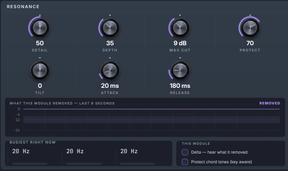Click the Protect chord tones (key aware) label
288x171 pixels.
click(x=221, y=162)
